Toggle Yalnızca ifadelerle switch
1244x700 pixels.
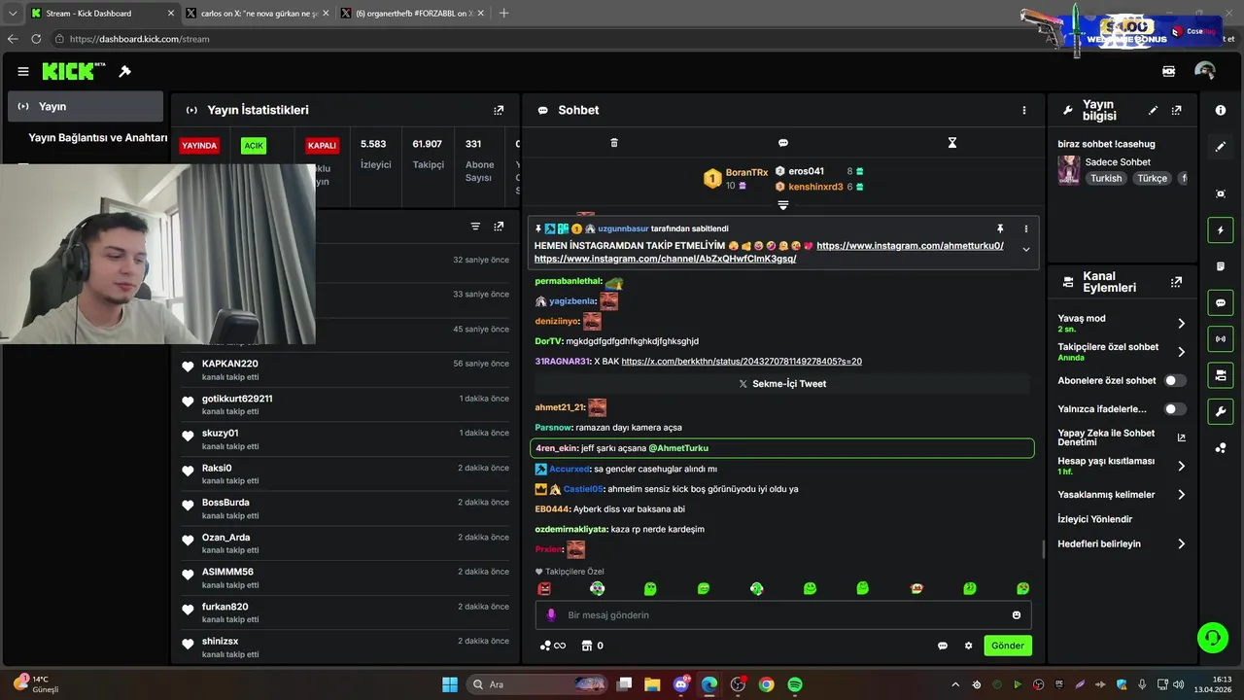click(1175, 409)
